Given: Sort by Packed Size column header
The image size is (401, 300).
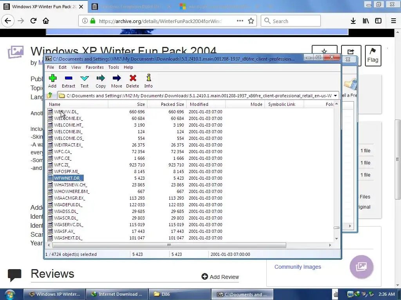Looking at the screenshot, I should pyautogui.click(x=167, y=104).
